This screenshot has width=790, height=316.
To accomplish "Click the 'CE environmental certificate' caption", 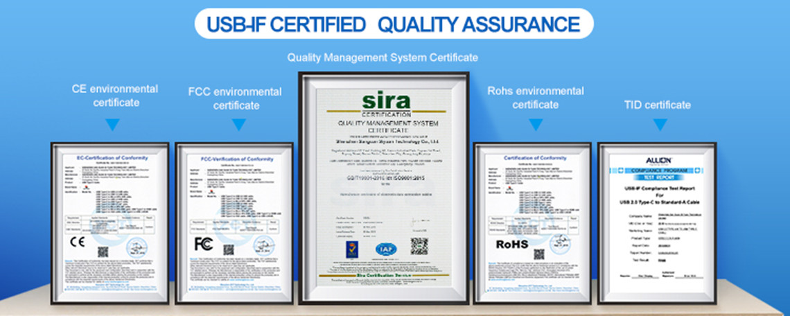I will (x=116, y=96).
